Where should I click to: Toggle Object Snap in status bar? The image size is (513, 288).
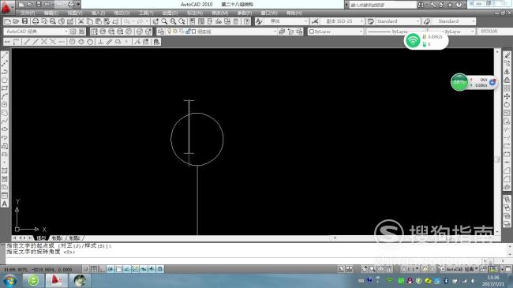(x=118, y=269)
